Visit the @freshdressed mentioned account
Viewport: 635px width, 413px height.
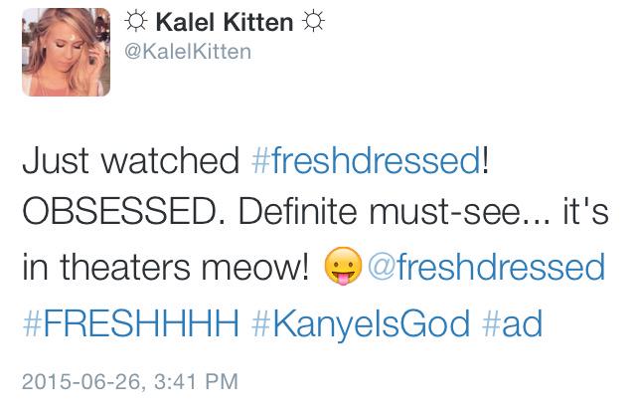click(486, 267)
